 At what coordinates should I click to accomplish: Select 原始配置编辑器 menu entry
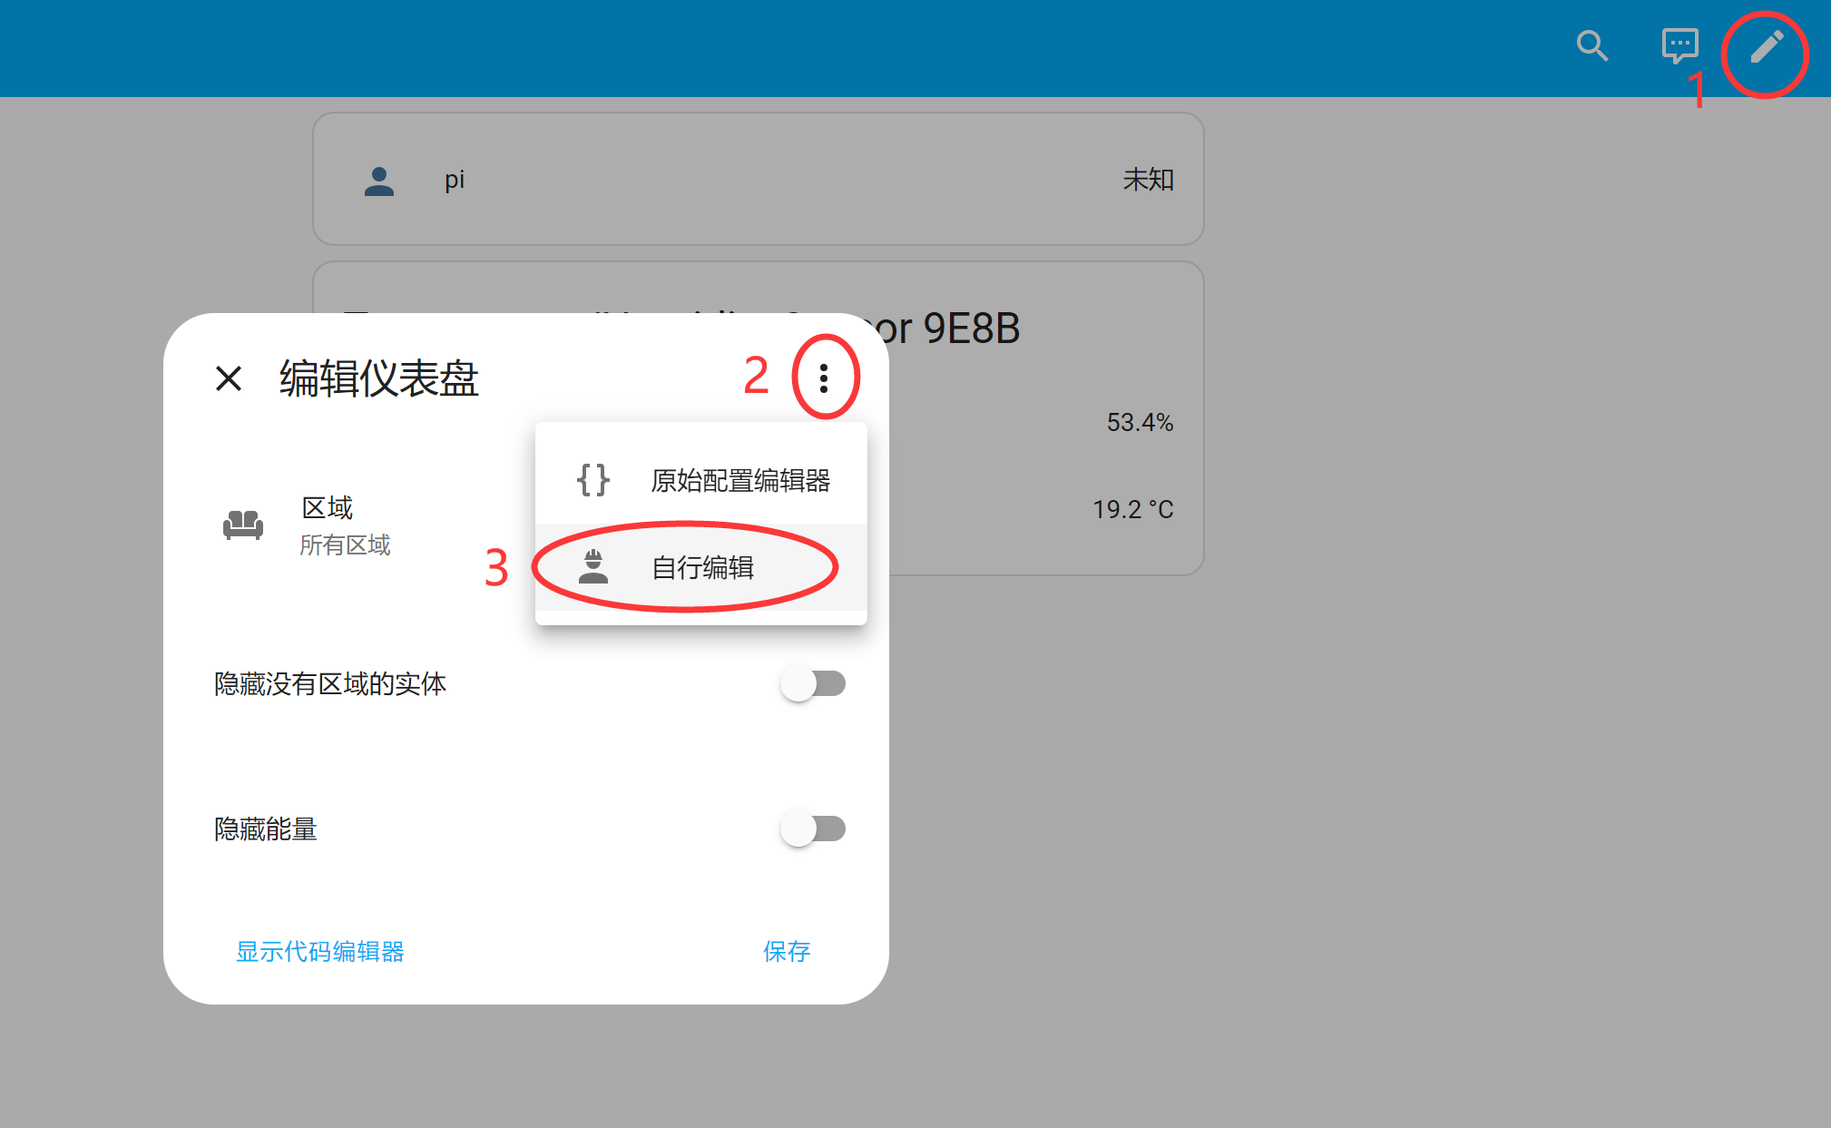pyautogui.click(x=701, y=480)
